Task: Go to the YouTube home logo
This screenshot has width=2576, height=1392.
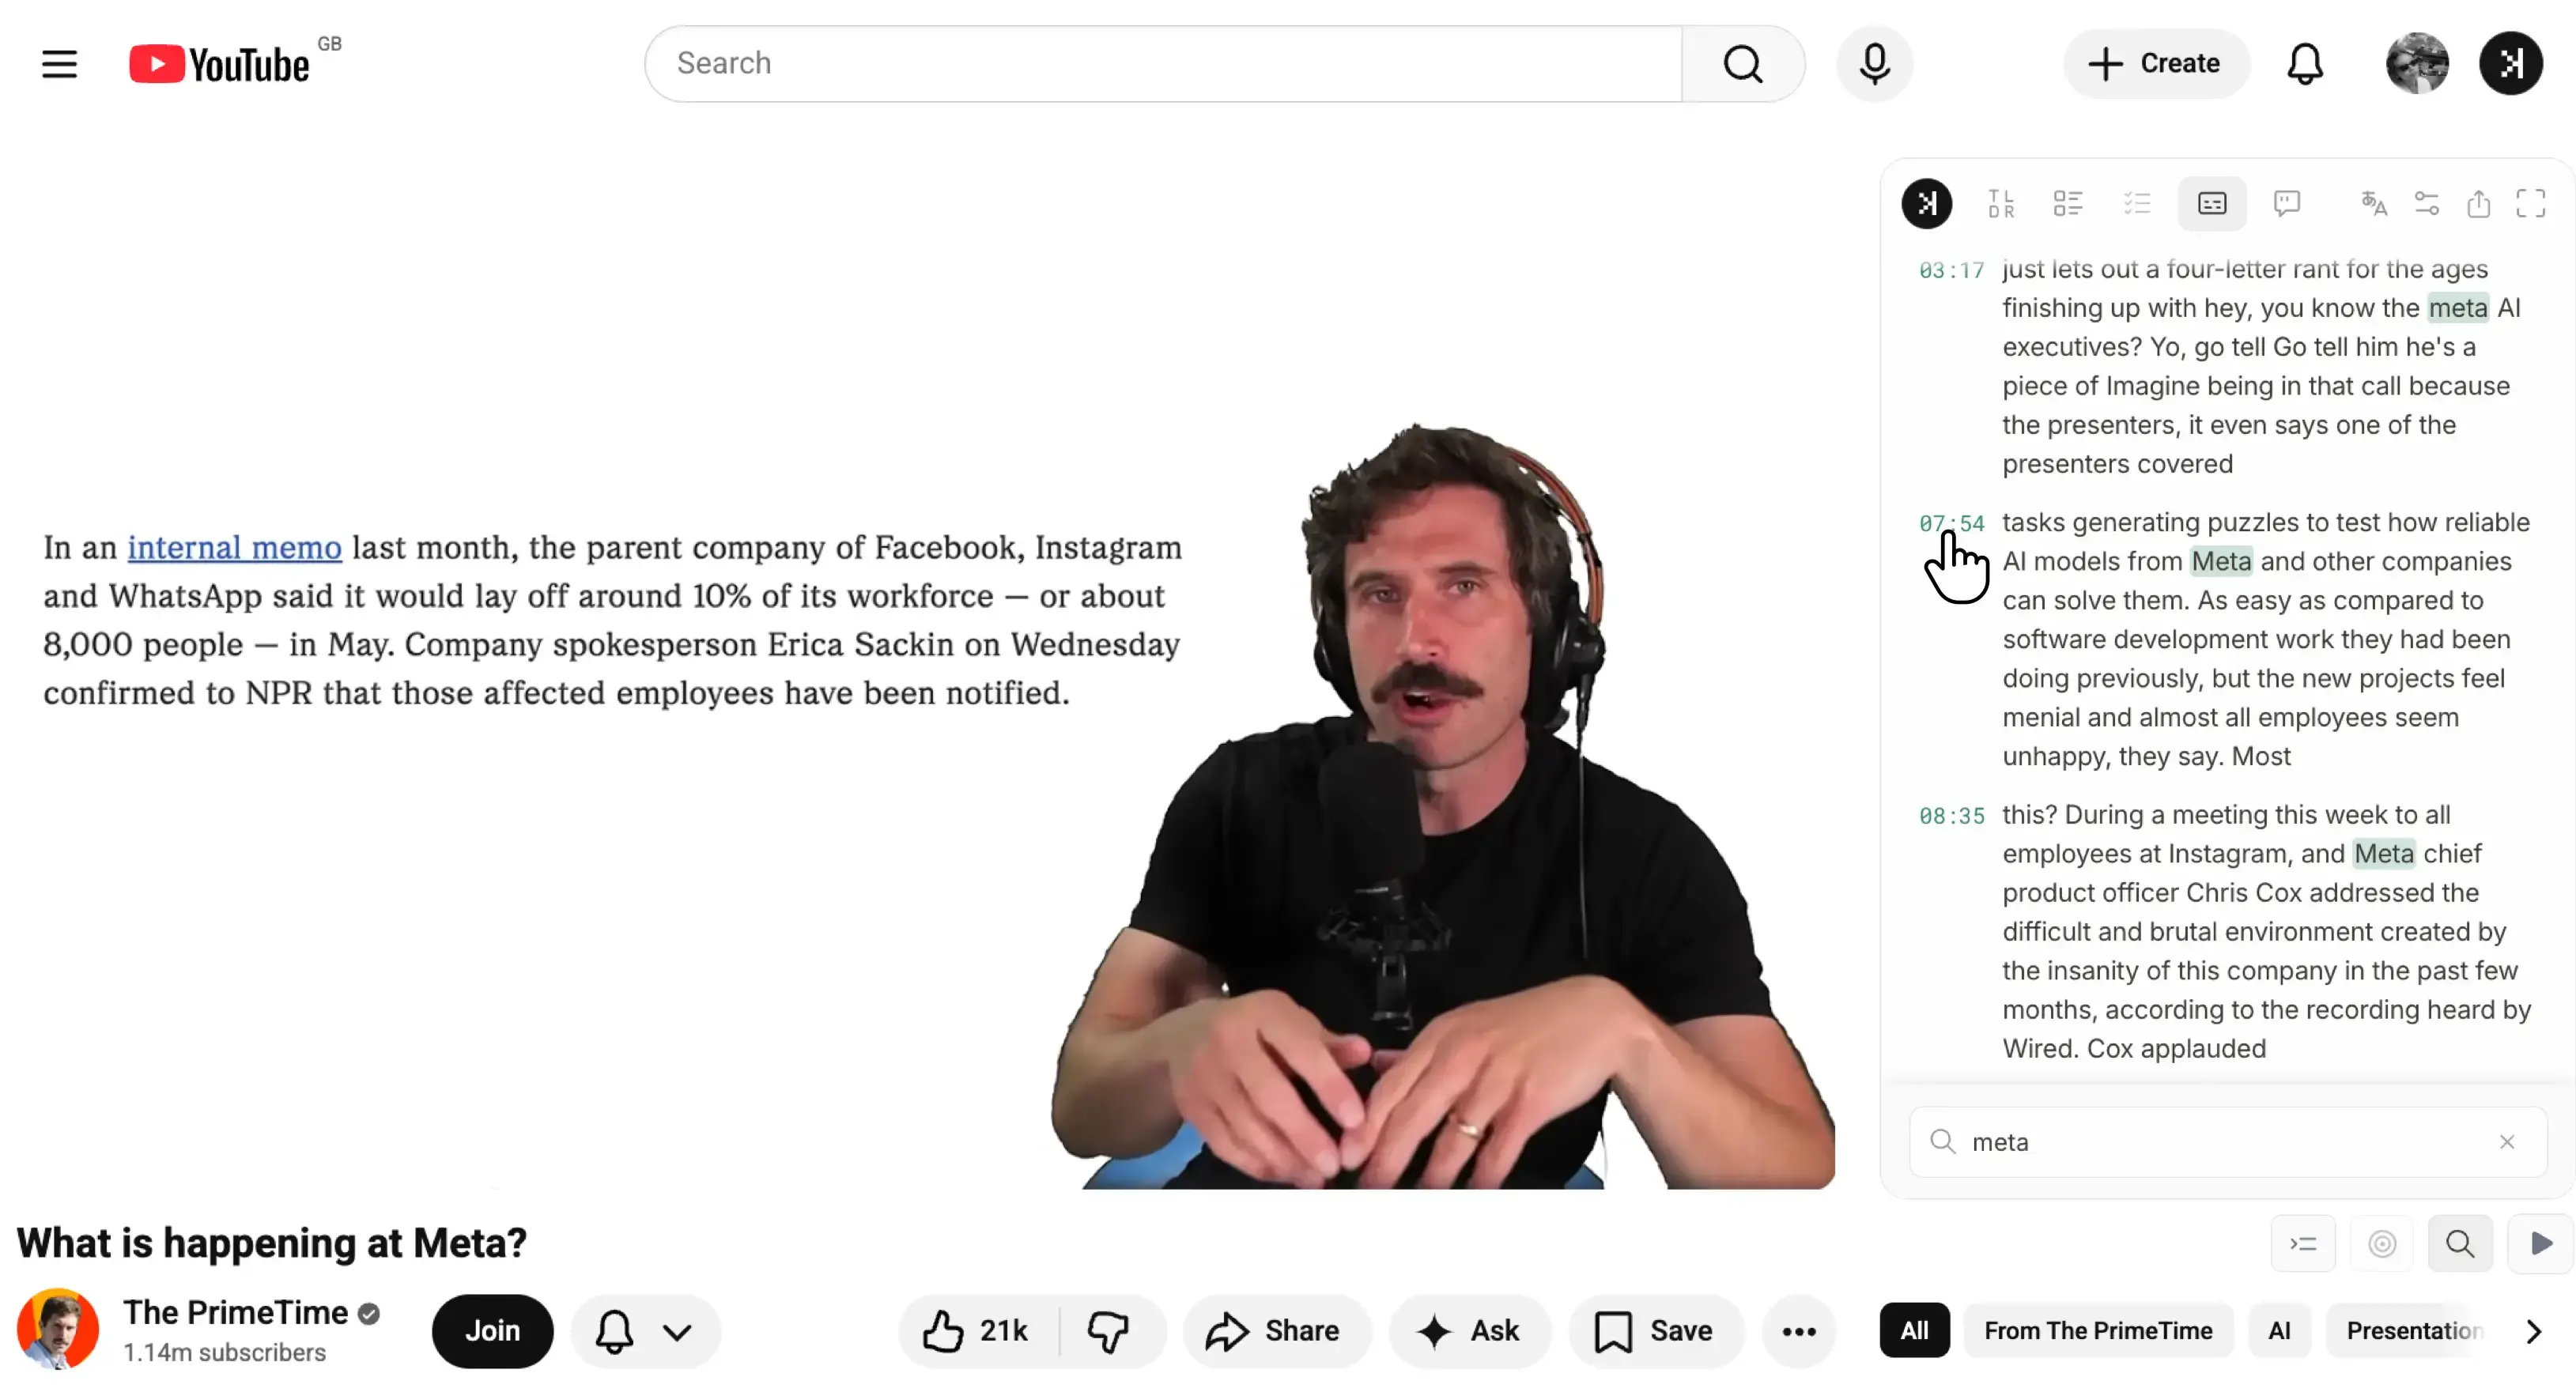Action: (x=220, y=64)
